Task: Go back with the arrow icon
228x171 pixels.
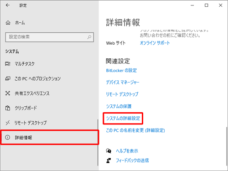Action: (8, 5)
